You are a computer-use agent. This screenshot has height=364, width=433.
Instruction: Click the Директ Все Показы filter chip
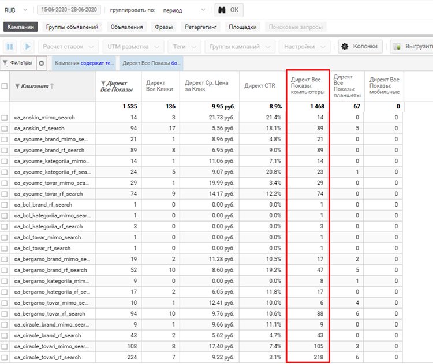(x=151, y=63)
